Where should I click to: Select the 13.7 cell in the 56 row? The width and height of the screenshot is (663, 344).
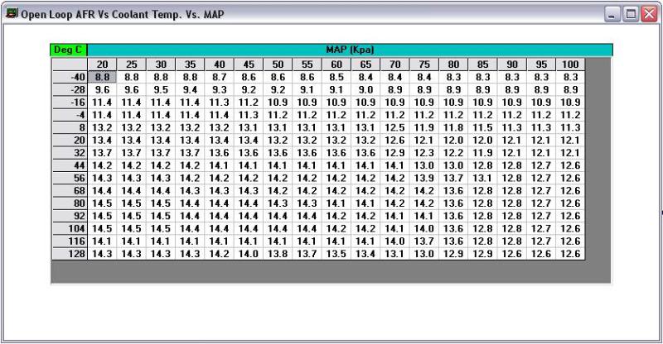[453, 178]
